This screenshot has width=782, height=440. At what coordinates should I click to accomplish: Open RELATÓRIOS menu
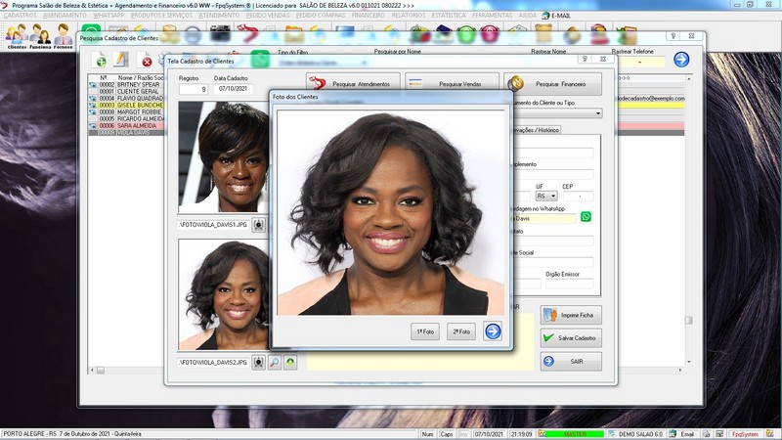click(409, 16)
